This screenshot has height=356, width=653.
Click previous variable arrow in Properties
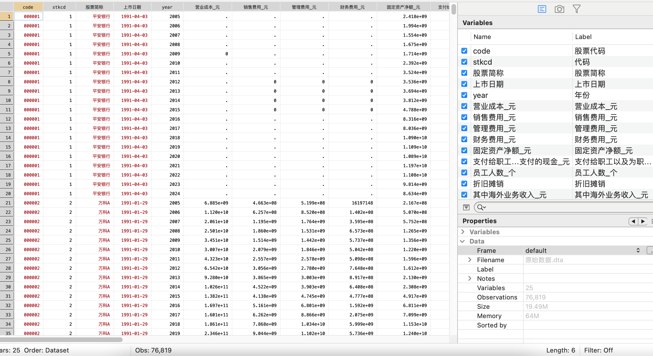coord(633,221)
